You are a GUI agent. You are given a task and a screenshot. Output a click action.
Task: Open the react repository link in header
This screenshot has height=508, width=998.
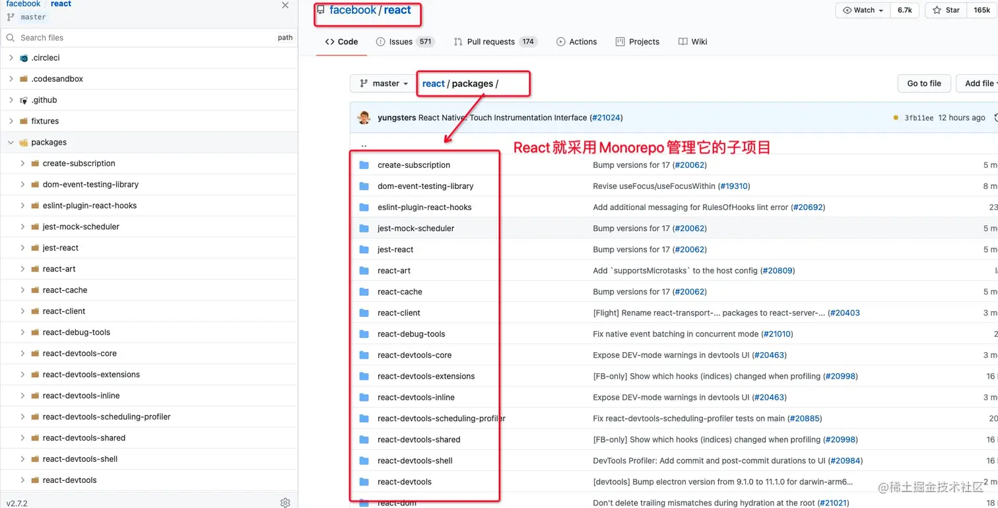coord(397,10)
